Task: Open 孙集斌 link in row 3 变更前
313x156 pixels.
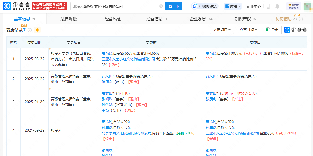Action: click(107, 105)
